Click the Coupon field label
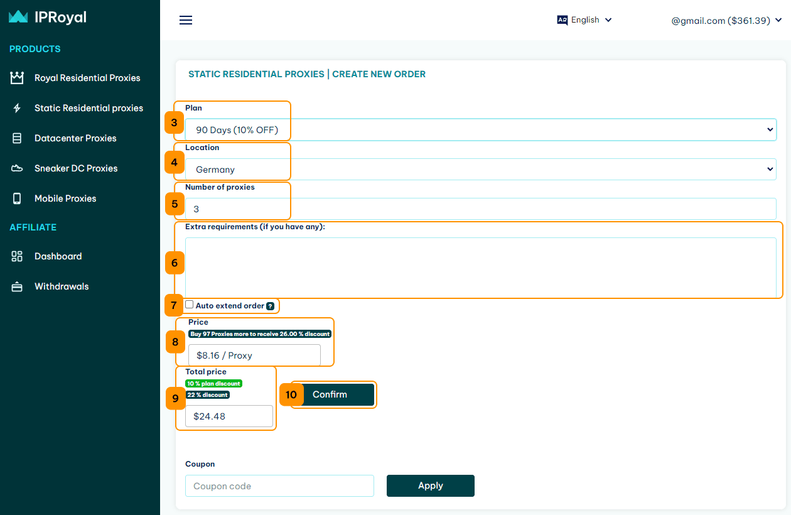Viewport: 791px width, 515px height. [200, 464]
